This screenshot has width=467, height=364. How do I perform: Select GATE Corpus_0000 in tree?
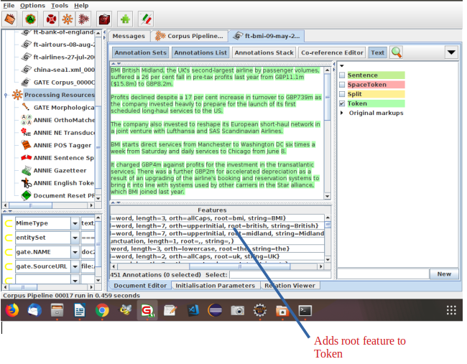coord(58,83)
